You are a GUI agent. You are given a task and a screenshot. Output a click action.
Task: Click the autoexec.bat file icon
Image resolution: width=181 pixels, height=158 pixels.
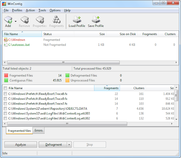click(6, 45)
